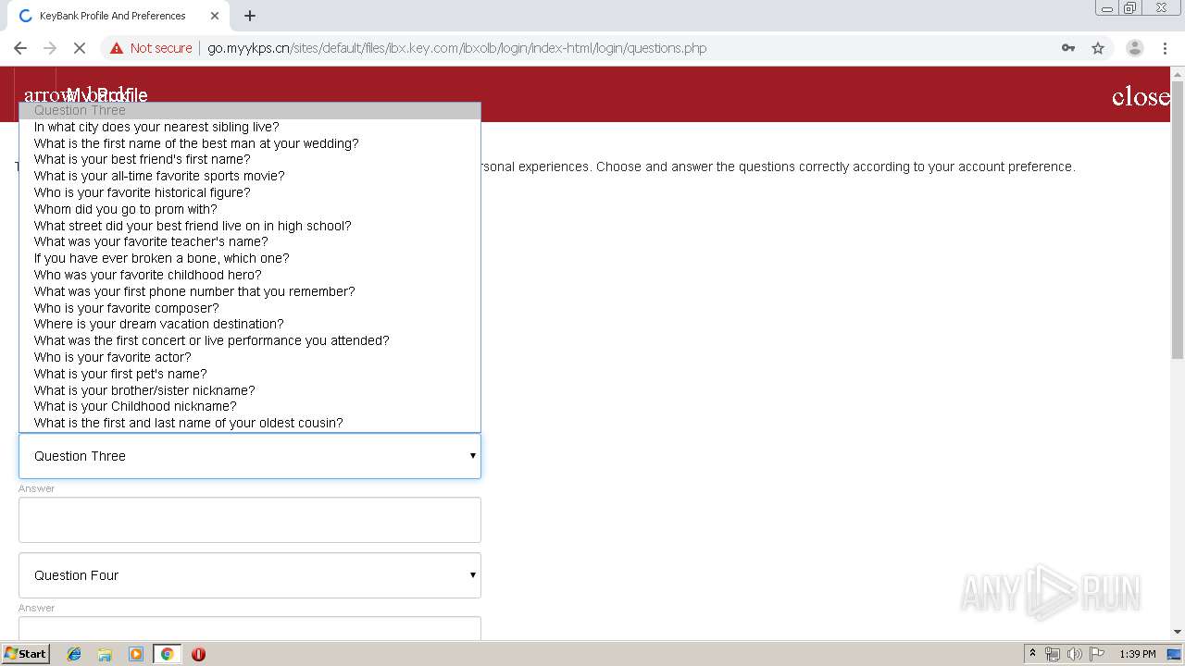Click the page vertical scrollbar
Screen dimensions: 1185x666
pyautogui.click(x=1178, y=222)
